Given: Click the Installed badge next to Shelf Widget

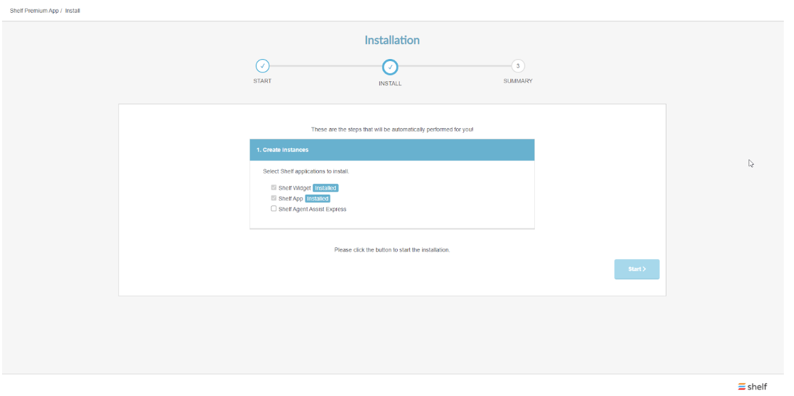Looking at the screenshot, I should click(x=325, y=188).
